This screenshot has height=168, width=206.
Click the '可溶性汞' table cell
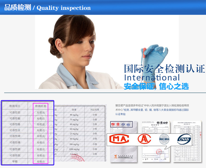click(15, 130)
